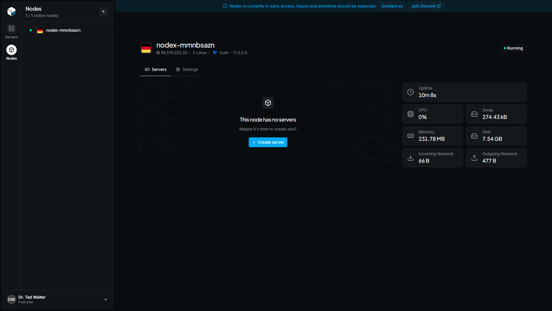Open the Servers sidebar section
This screenshot has height=311, width=552.
[x=11, y=31]
